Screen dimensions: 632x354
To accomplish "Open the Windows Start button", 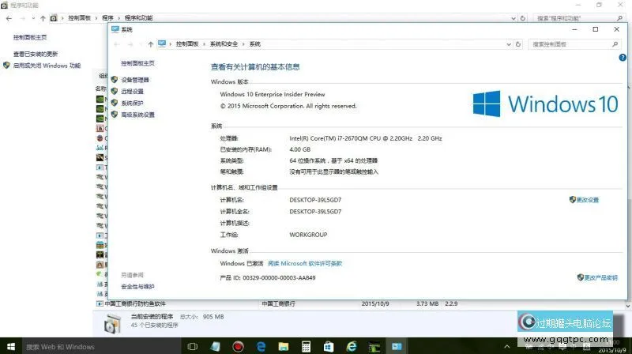I will tap(11, 346).
